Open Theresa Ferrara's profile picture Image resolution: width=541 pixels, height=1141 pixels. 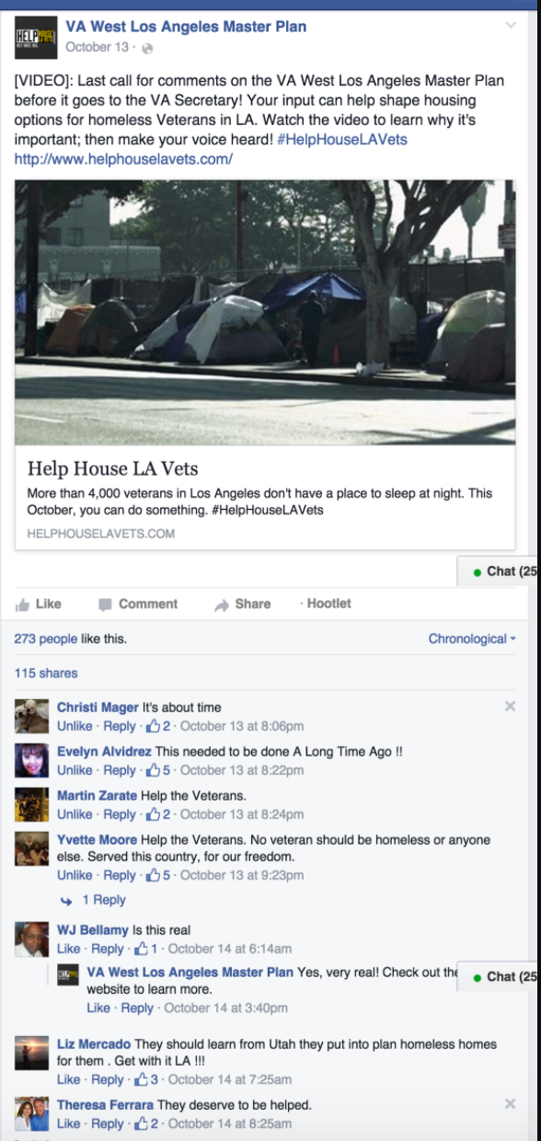tap(32, 1114)
